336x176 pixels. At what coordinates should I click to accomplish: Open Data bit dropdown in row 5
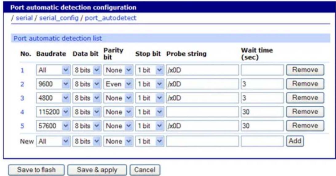click(87, 126)
